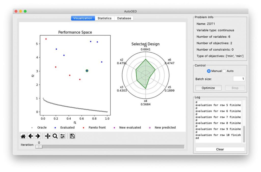
Task: Click the green macOS fullscreen window button
Action: coord(25,11)
